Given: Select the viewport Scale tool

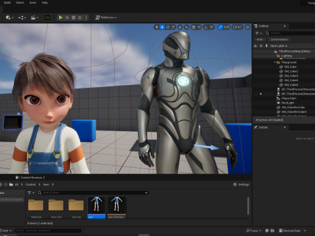Looking at the screenshot, I should point(173,27).
